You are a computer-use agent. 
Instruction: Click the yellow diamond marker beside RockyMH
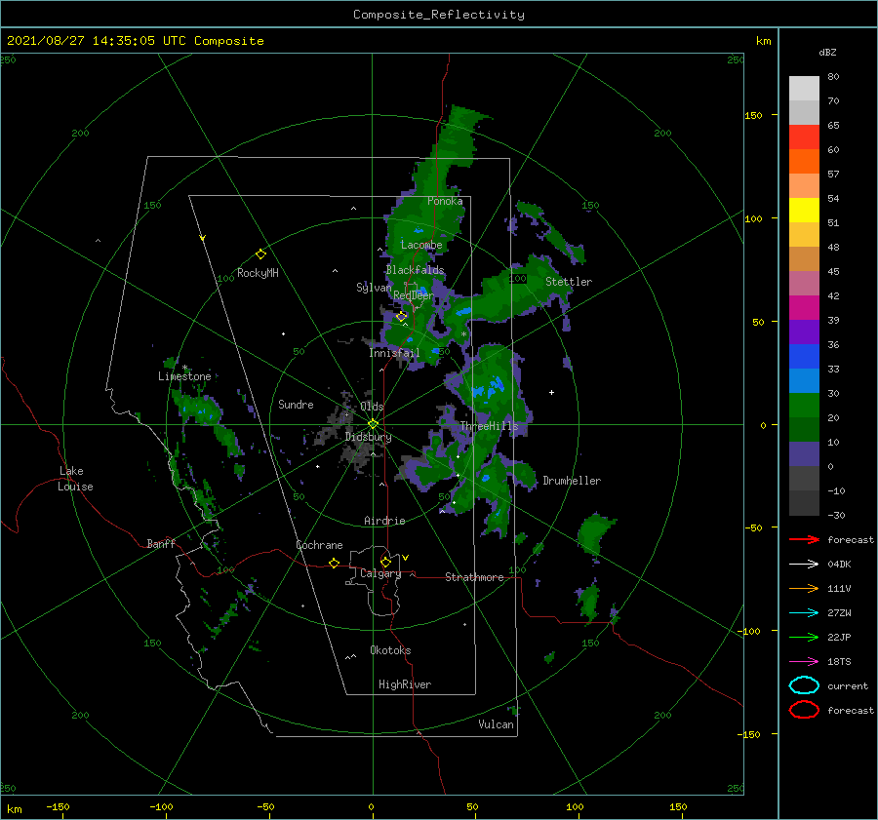click(x=260, y=254)
